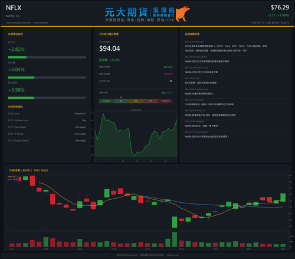The width and height of the screenshot is (295, 259).
Task: Click the checkmark pointer above the Buy rating
Action: click(121, 97)
